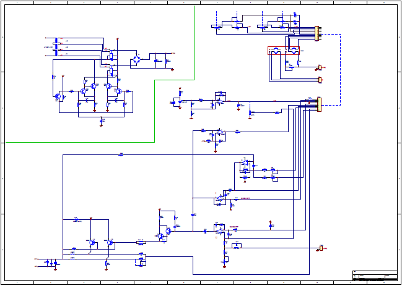
Task: Click the op-amp triangle nearest the top edge
Action: 220,101
